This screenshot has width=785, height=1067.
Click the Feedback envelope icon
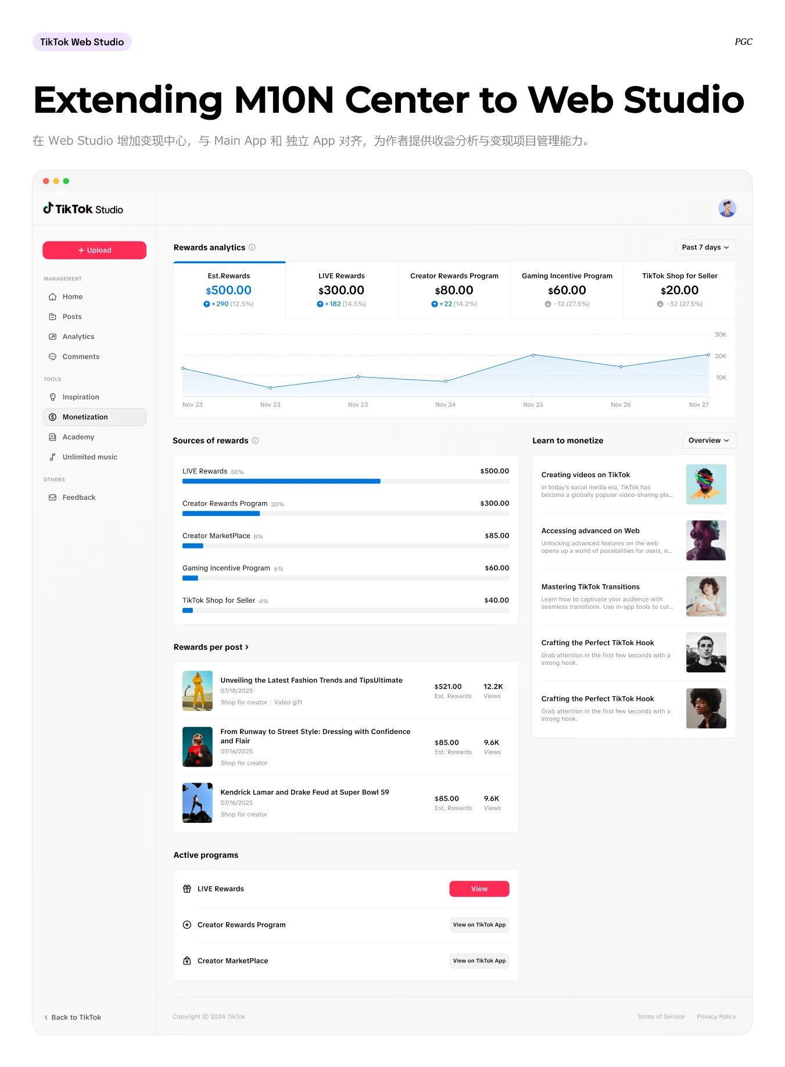point(52,497)
